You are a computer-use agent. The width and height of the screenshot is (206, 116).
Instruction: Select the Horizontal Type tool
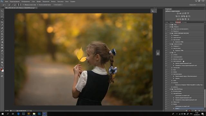(x=2, y=54)
